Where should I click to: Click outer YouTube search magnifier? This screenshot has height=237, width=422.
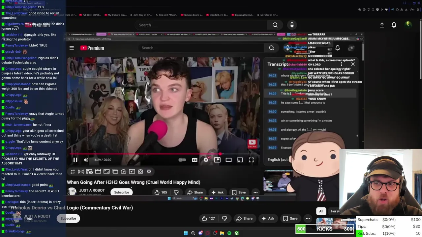tap(275, 25)
